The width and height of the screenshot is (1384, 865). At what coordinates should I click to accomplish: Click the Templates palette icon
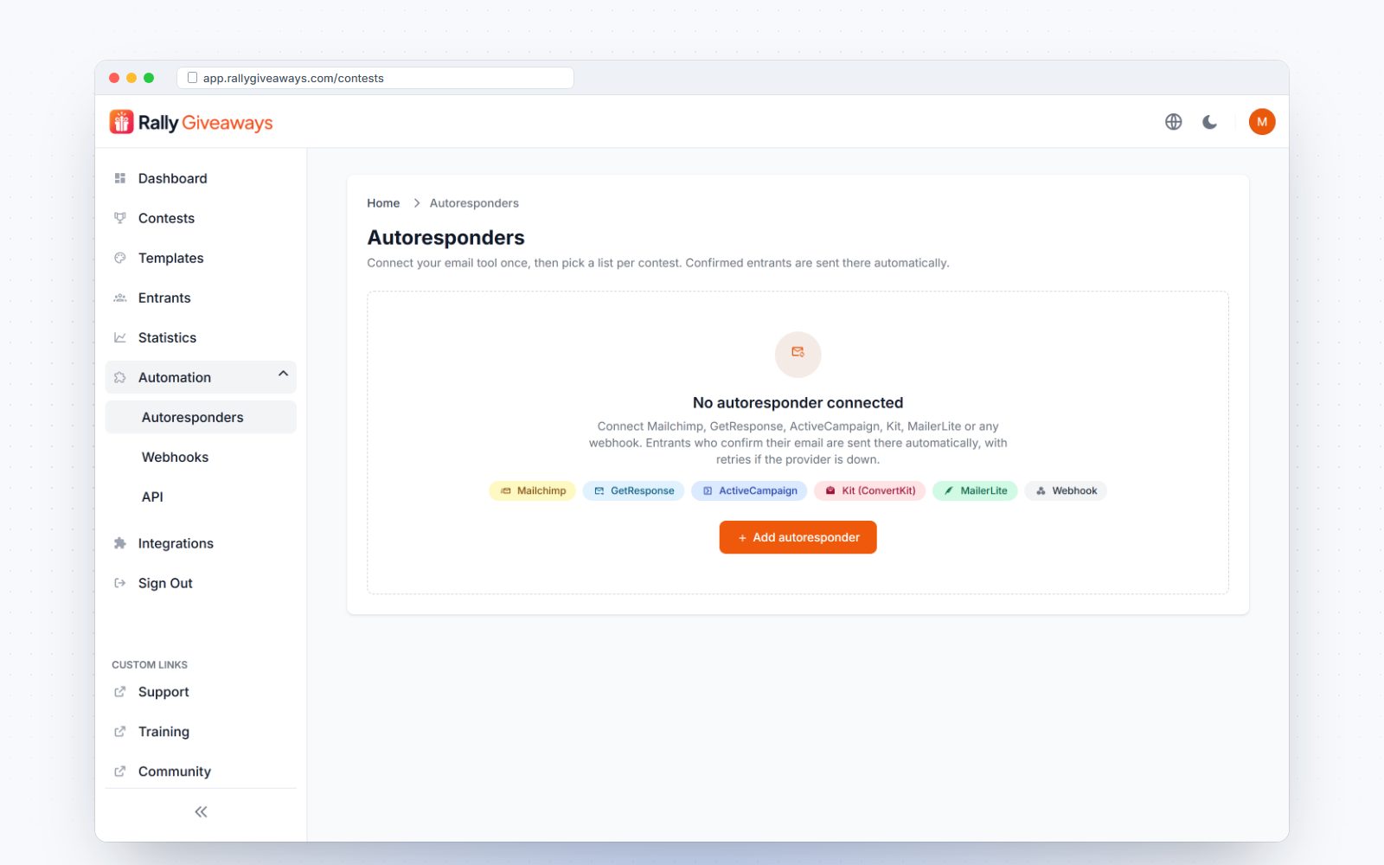pos(120,258)
